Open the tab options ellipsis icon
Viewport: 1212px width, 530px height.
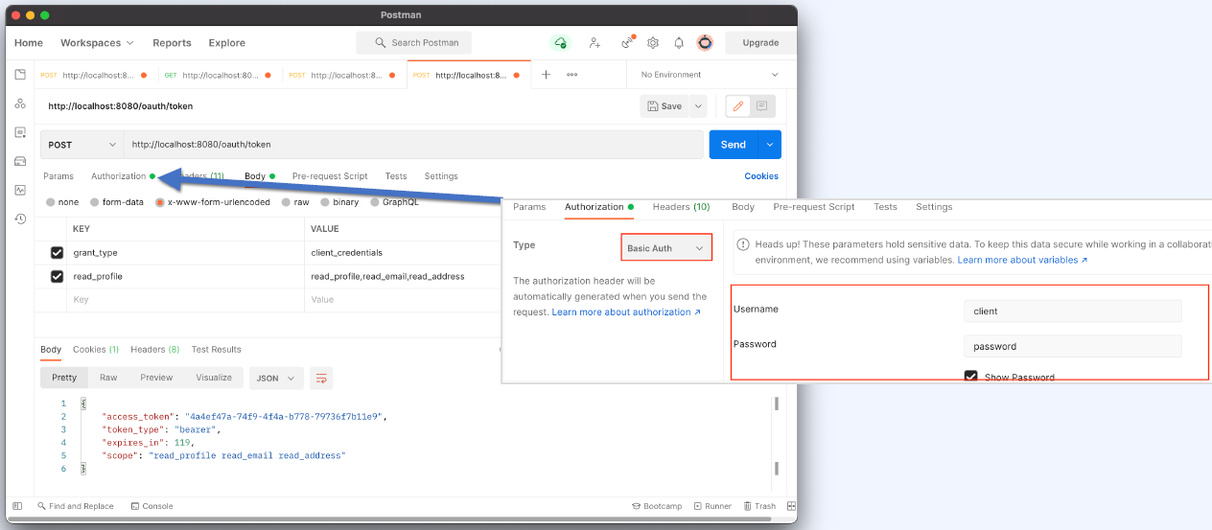click(x=572, y=75)
